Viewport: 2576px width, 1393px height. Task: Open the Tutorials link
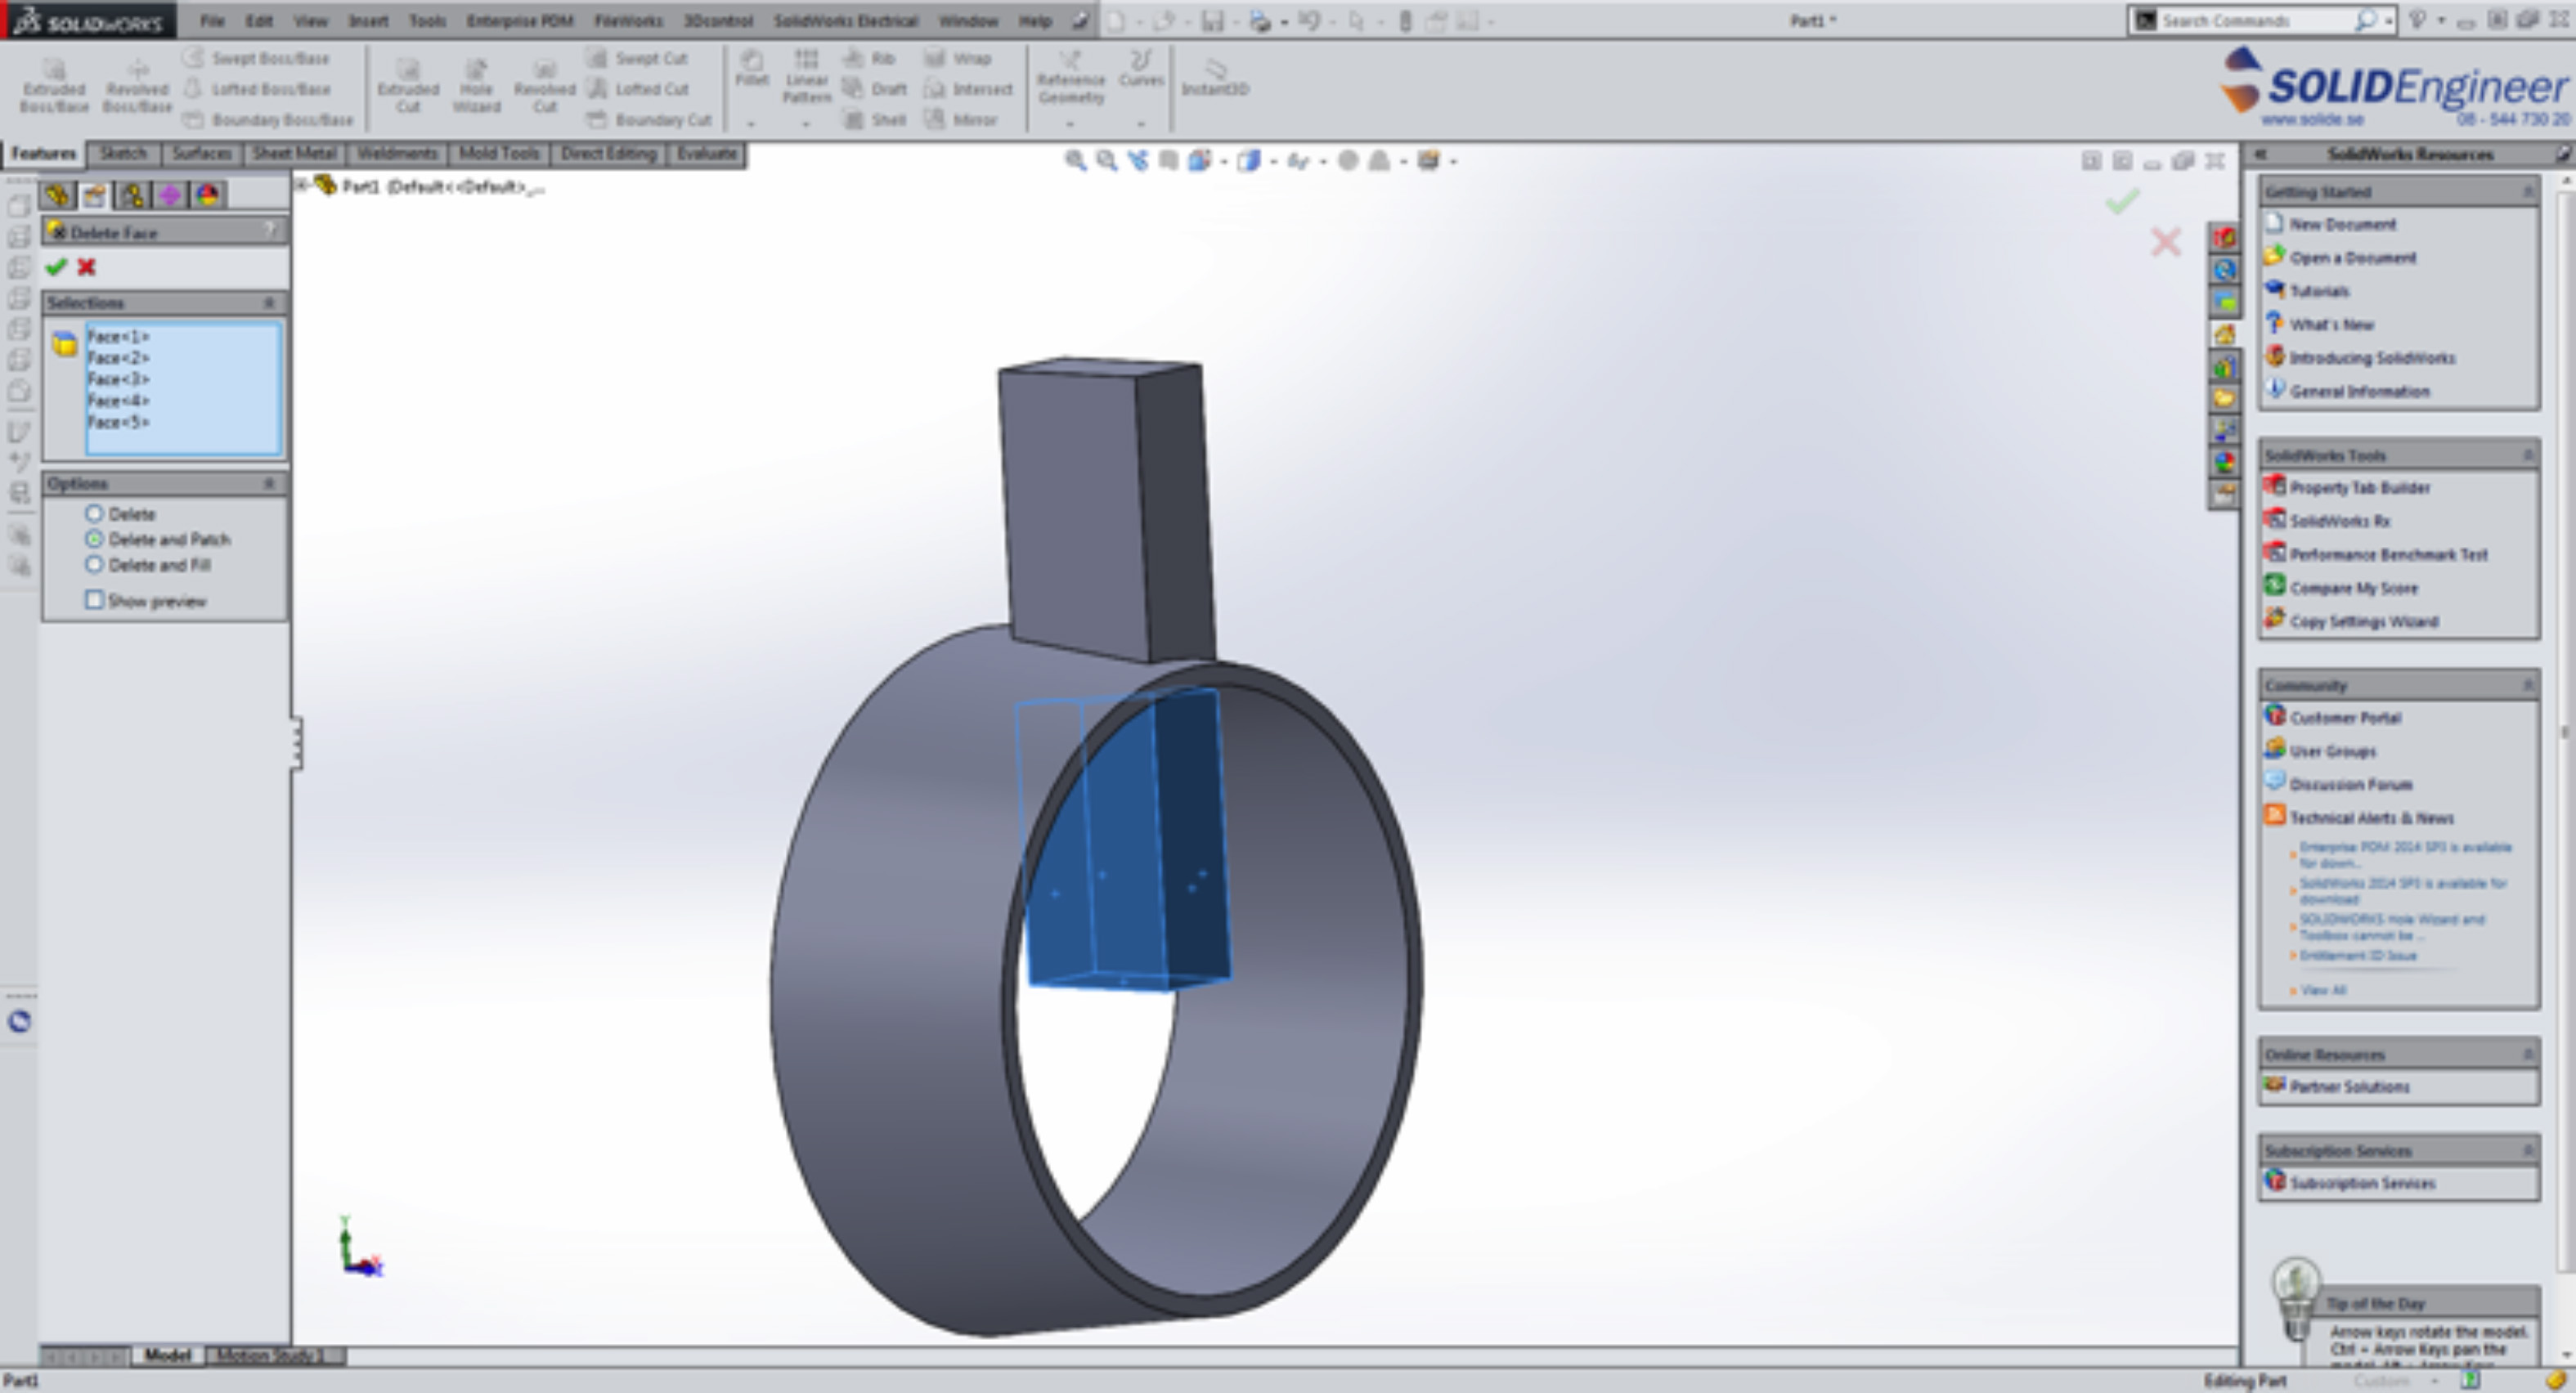click(2318, 291)
